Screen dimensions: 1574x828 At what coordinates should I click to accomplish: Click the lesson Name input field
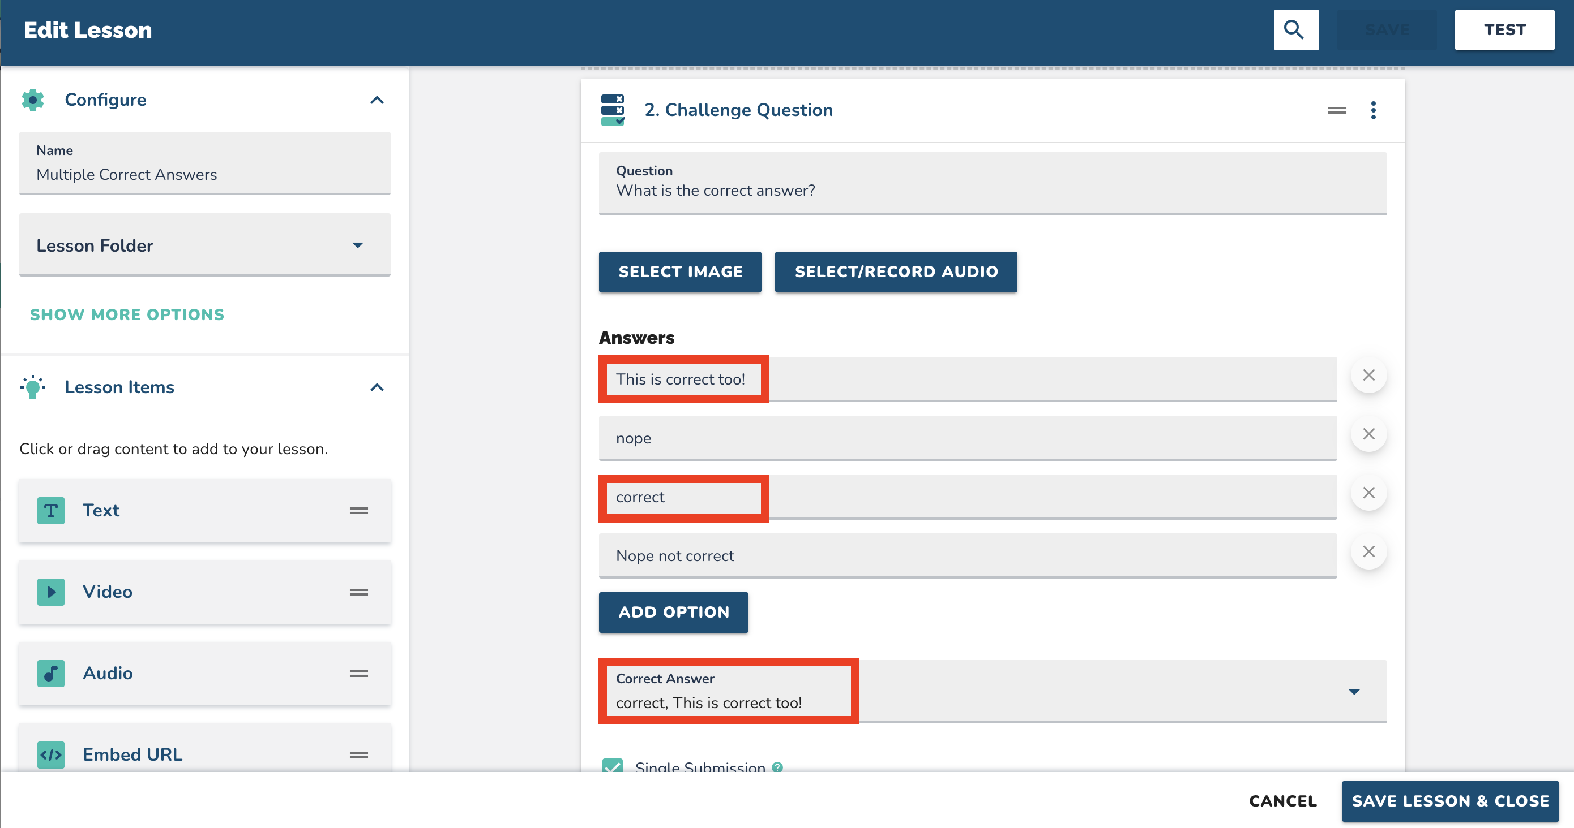(x=204, y=175)
